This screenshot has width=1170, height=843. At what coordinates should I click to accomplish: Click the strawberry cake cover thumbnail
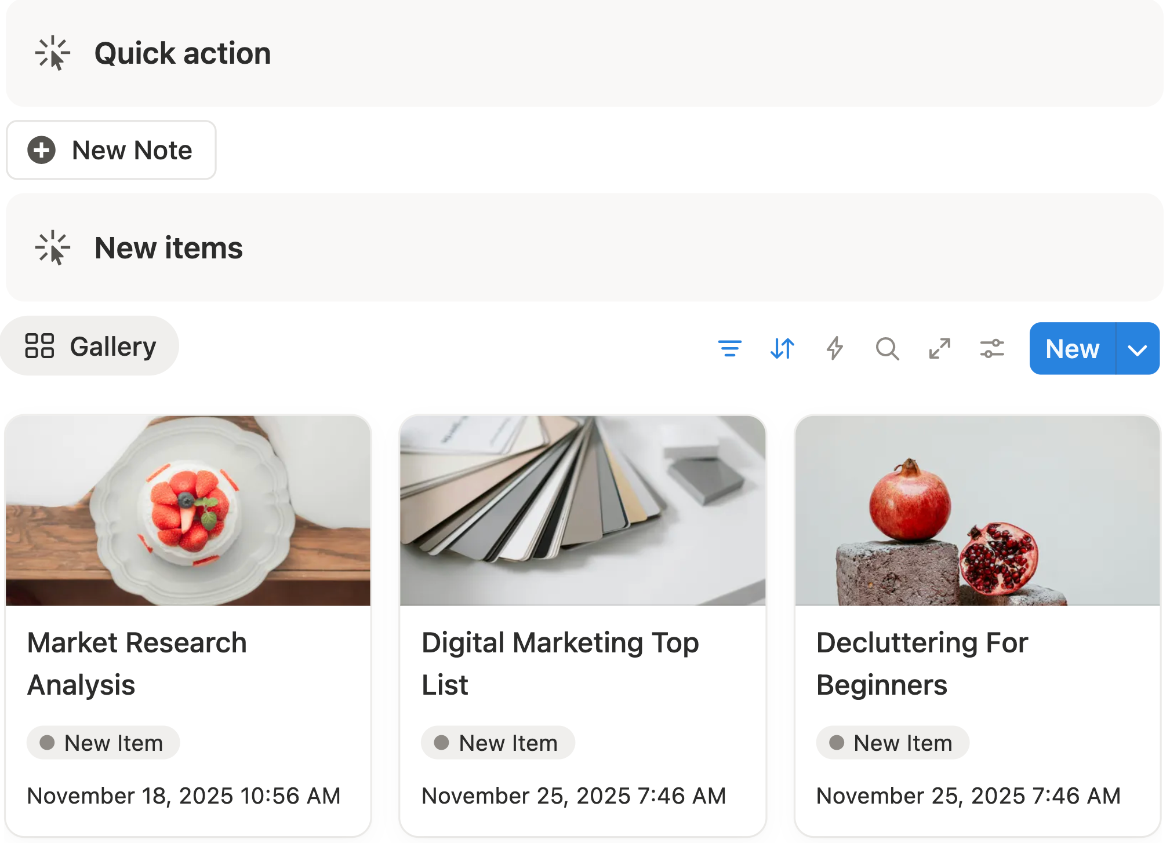click(x=188, y=510)
